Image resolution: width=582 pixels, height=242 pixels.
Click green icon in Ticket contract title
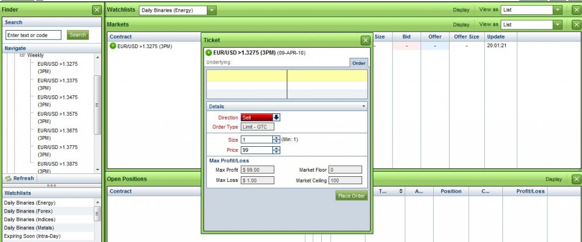tap(209, 52)
